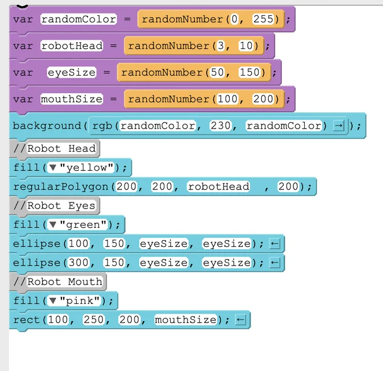383x371 pixels.
Task: Click first eyeSize argument in ellipse(100) block
Action: coord(164,244)
